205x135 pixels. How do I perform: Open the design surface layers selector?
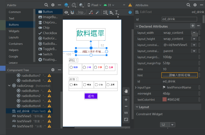point(66,5)
